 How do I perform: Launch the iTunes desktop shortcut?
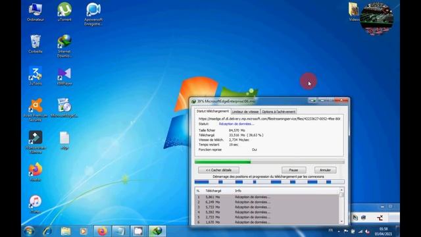pyautogui.click(x=36, y=204)
